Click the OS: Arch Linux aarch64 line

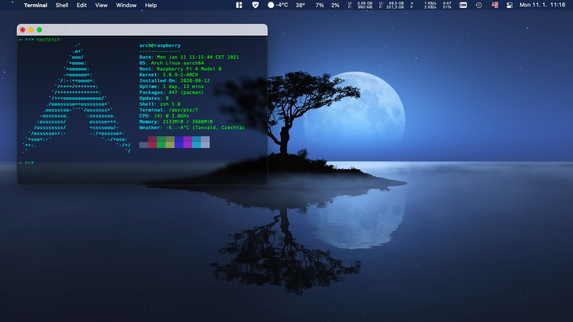coord(172,63)
